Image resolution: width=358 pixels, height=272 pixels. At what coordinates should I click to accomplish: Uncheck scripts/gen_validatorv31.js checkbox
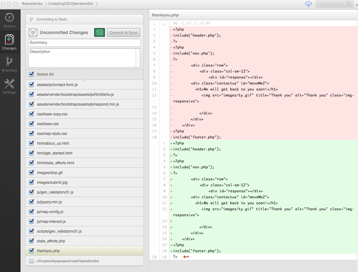[32, 231]
